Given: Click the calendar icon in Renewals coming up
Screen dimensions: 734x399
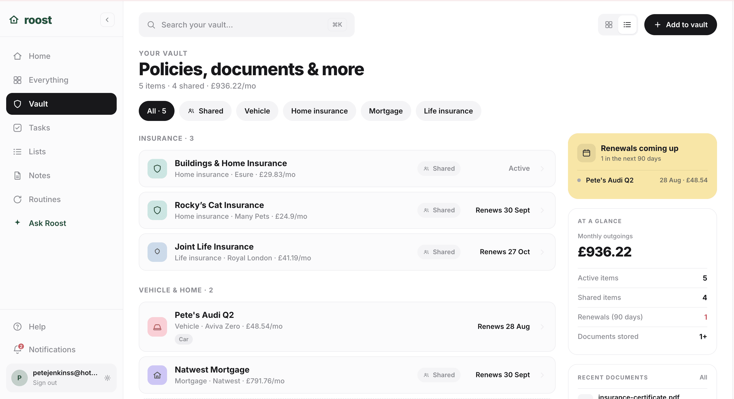Looking at the screenshot, I should pos(586,153).
